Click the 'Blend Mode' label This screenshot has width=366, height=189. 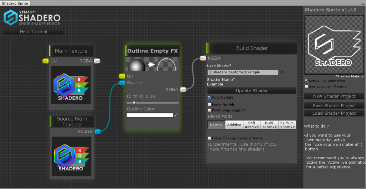point(220,116)
